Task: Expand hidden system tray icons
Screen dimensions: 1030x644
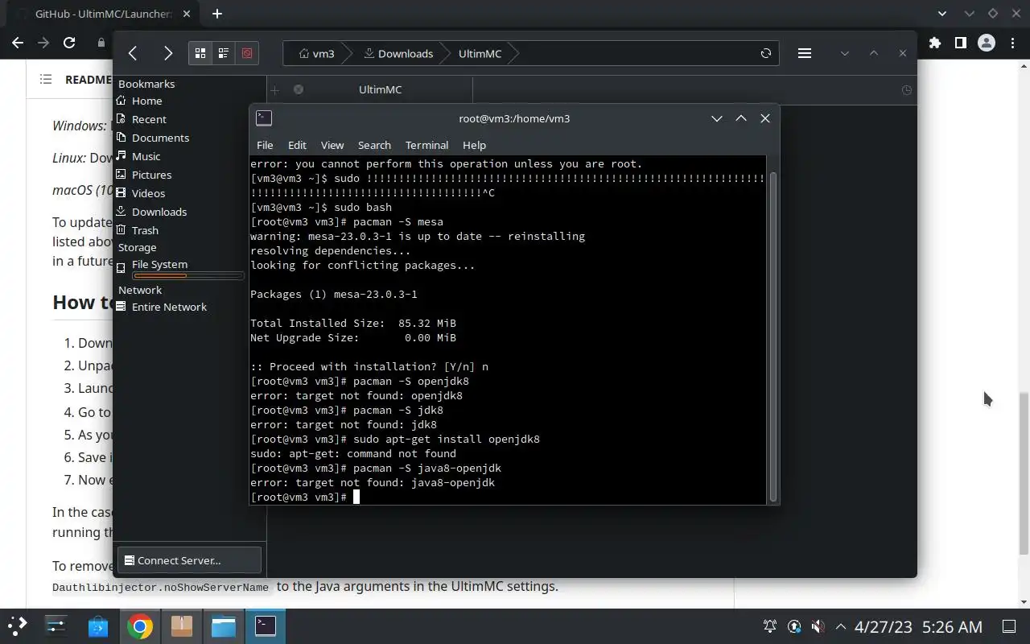Action: tap(841, 626)
